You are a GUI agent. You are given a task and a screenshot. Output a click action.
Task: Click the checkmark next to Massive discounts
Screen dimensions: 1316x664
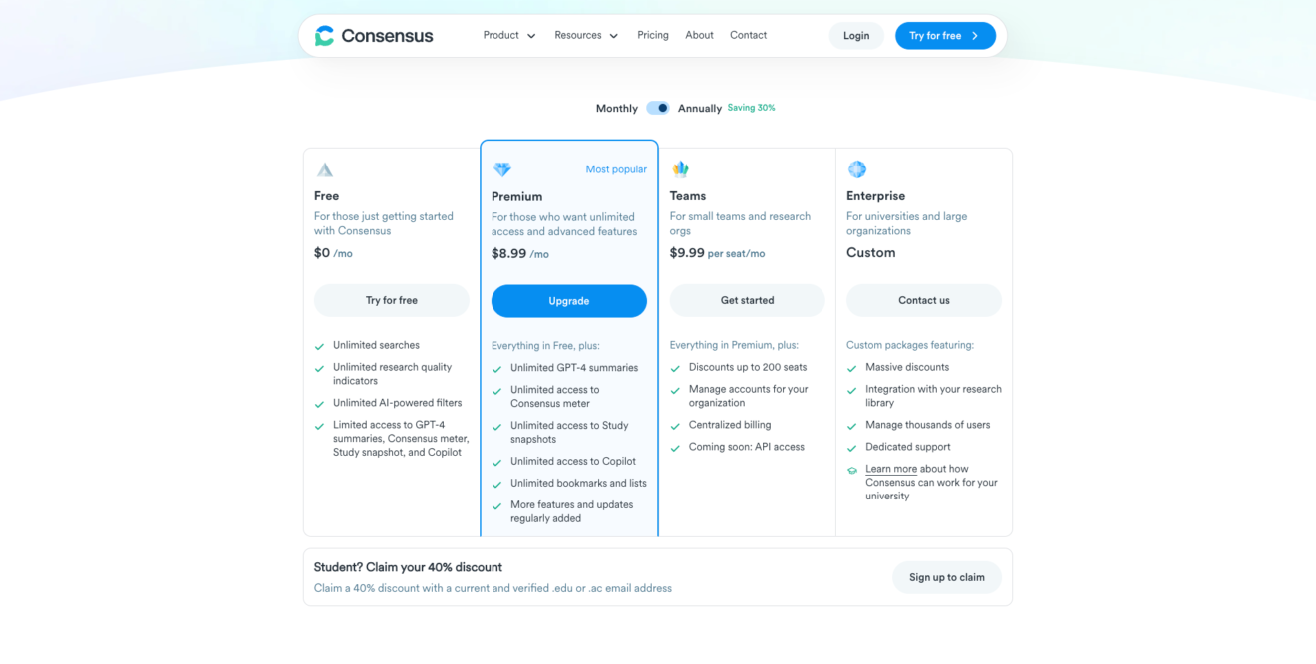coord(852,367)
